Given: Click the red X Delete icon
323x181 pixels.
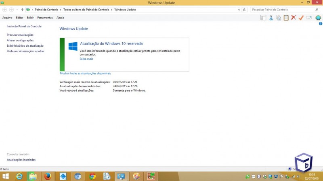Looking at the screenshot, I should tap(294, 18).
